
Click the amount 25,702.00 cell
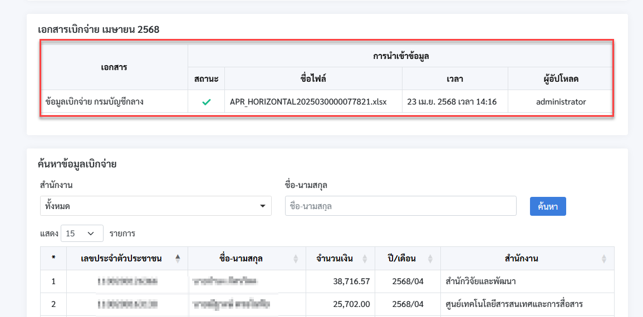[340, 304]
